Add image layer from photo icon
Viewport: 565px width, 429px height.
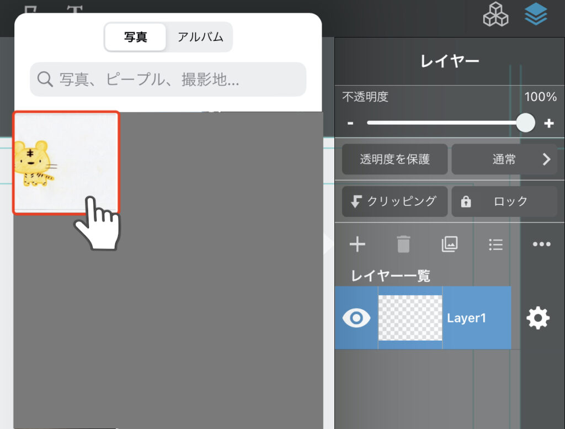(x=450, y=244)
